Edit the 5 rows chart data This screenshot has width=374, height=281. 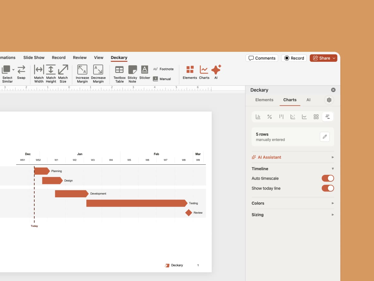[x=325, y=137]
